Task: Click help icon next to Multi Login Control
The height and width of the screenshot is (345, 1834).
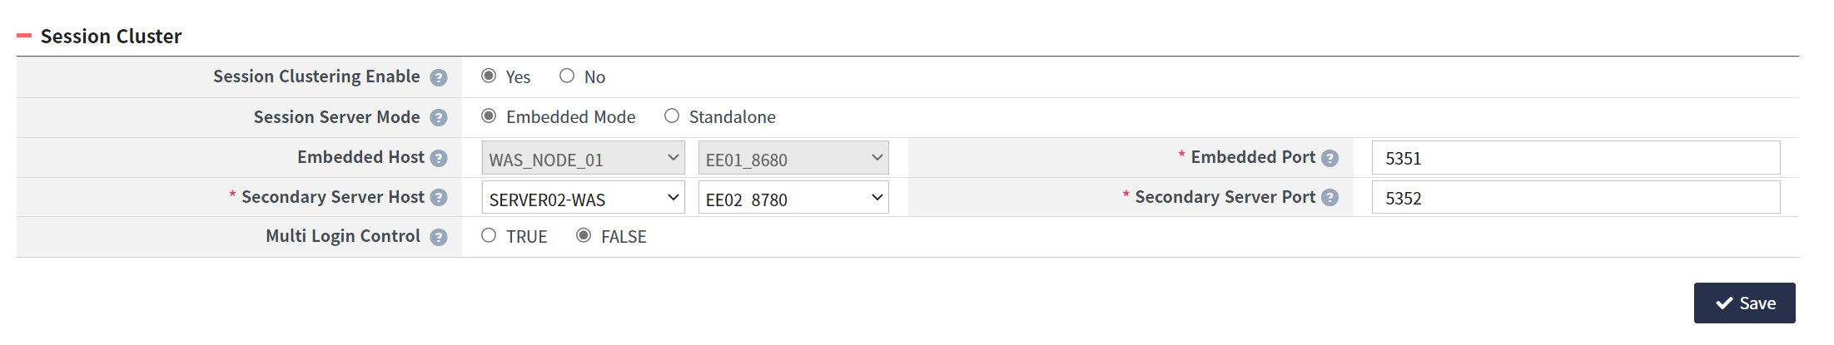Action: 439,238
